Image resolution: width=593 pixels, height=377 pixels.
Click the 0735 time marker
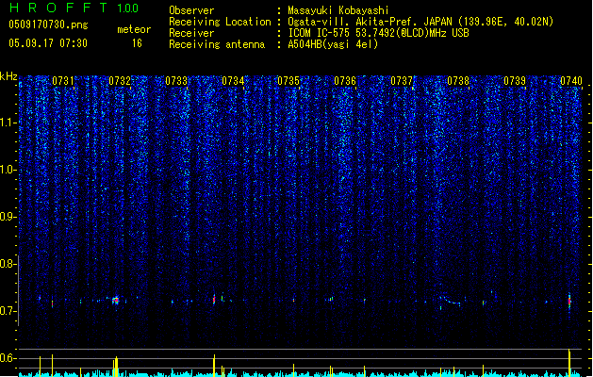coord(288,81)
